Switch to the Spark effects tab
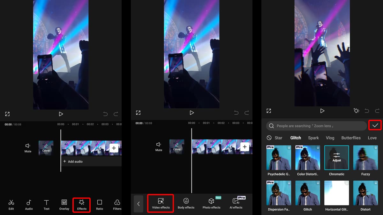This screenshot has width=383, height=215. point(313,138)
